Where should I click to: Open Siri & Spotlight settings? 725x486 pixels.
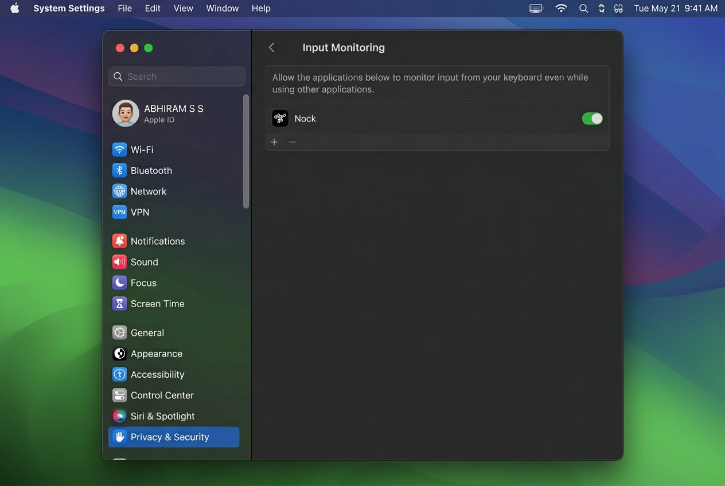pyautogui.click(x=173, y=416)
